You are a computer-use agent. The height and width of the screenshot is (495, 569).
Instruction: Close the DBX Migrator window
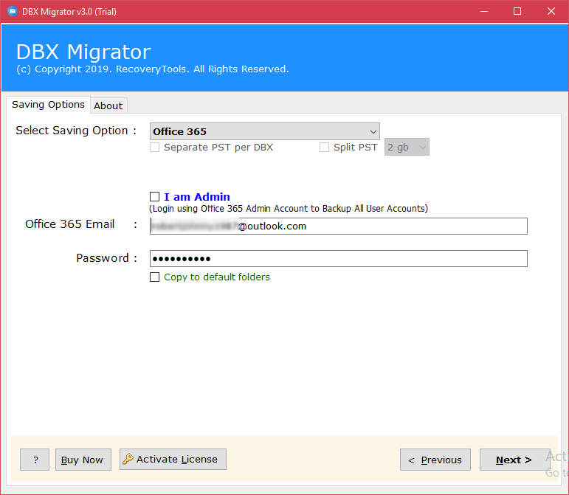click(551, 11)
